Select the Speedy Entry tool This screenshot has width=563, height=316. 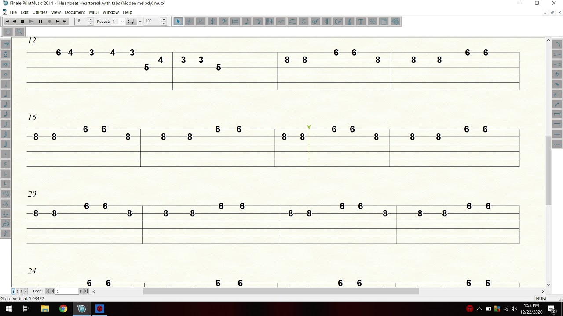pos(258,21)
